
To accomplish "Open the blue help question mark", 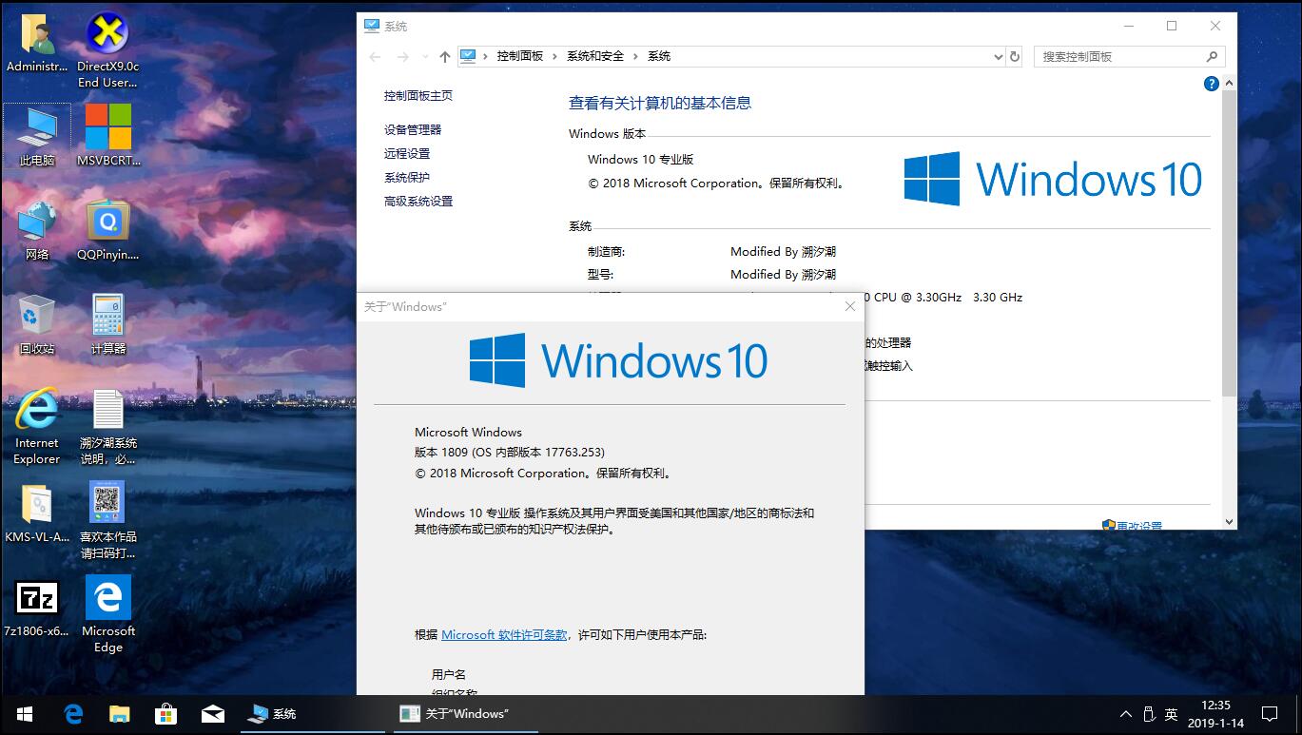I will 1211,84.
